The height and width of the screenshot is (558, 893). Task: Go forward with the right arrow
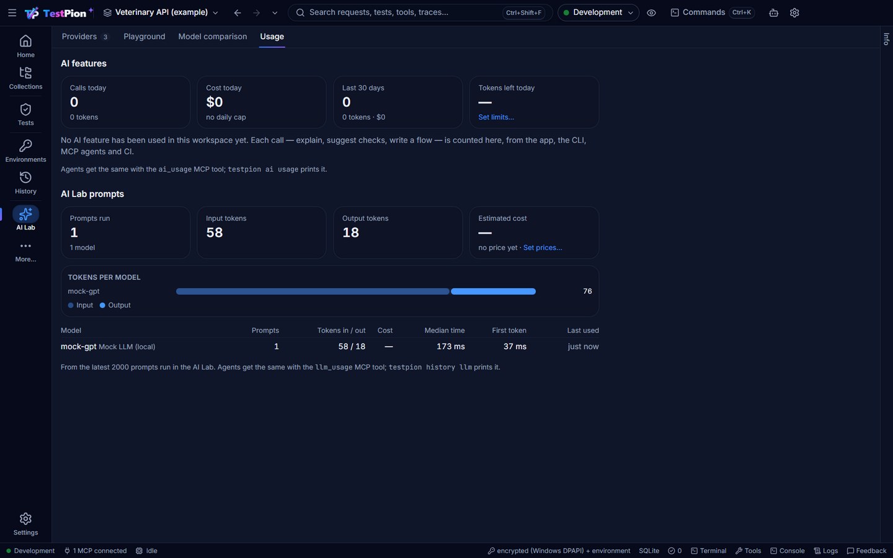coord(256,12)
